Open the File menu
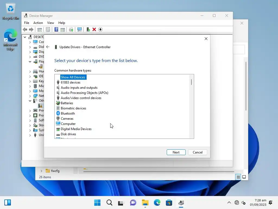This screenshot has height=209, width=278. point(27,23)
